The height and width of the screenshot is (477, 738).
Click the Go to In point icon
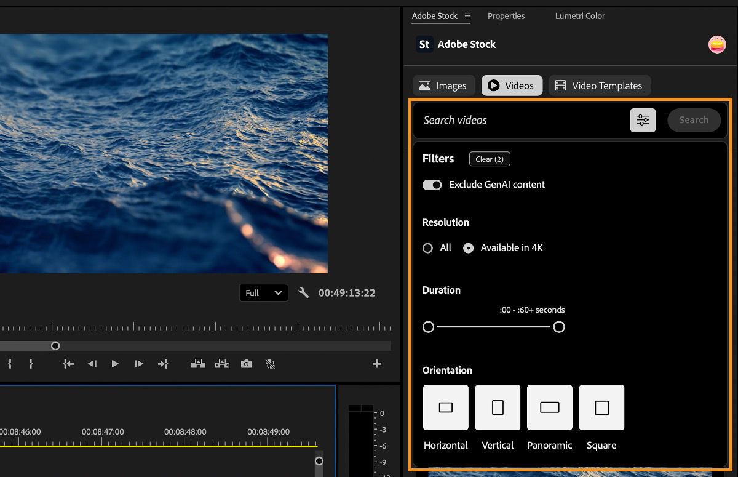click(68, 364)
